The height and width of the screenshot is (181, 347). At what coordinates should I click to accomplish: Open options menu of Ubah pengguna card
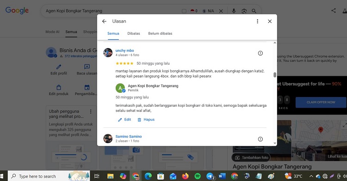91,111
